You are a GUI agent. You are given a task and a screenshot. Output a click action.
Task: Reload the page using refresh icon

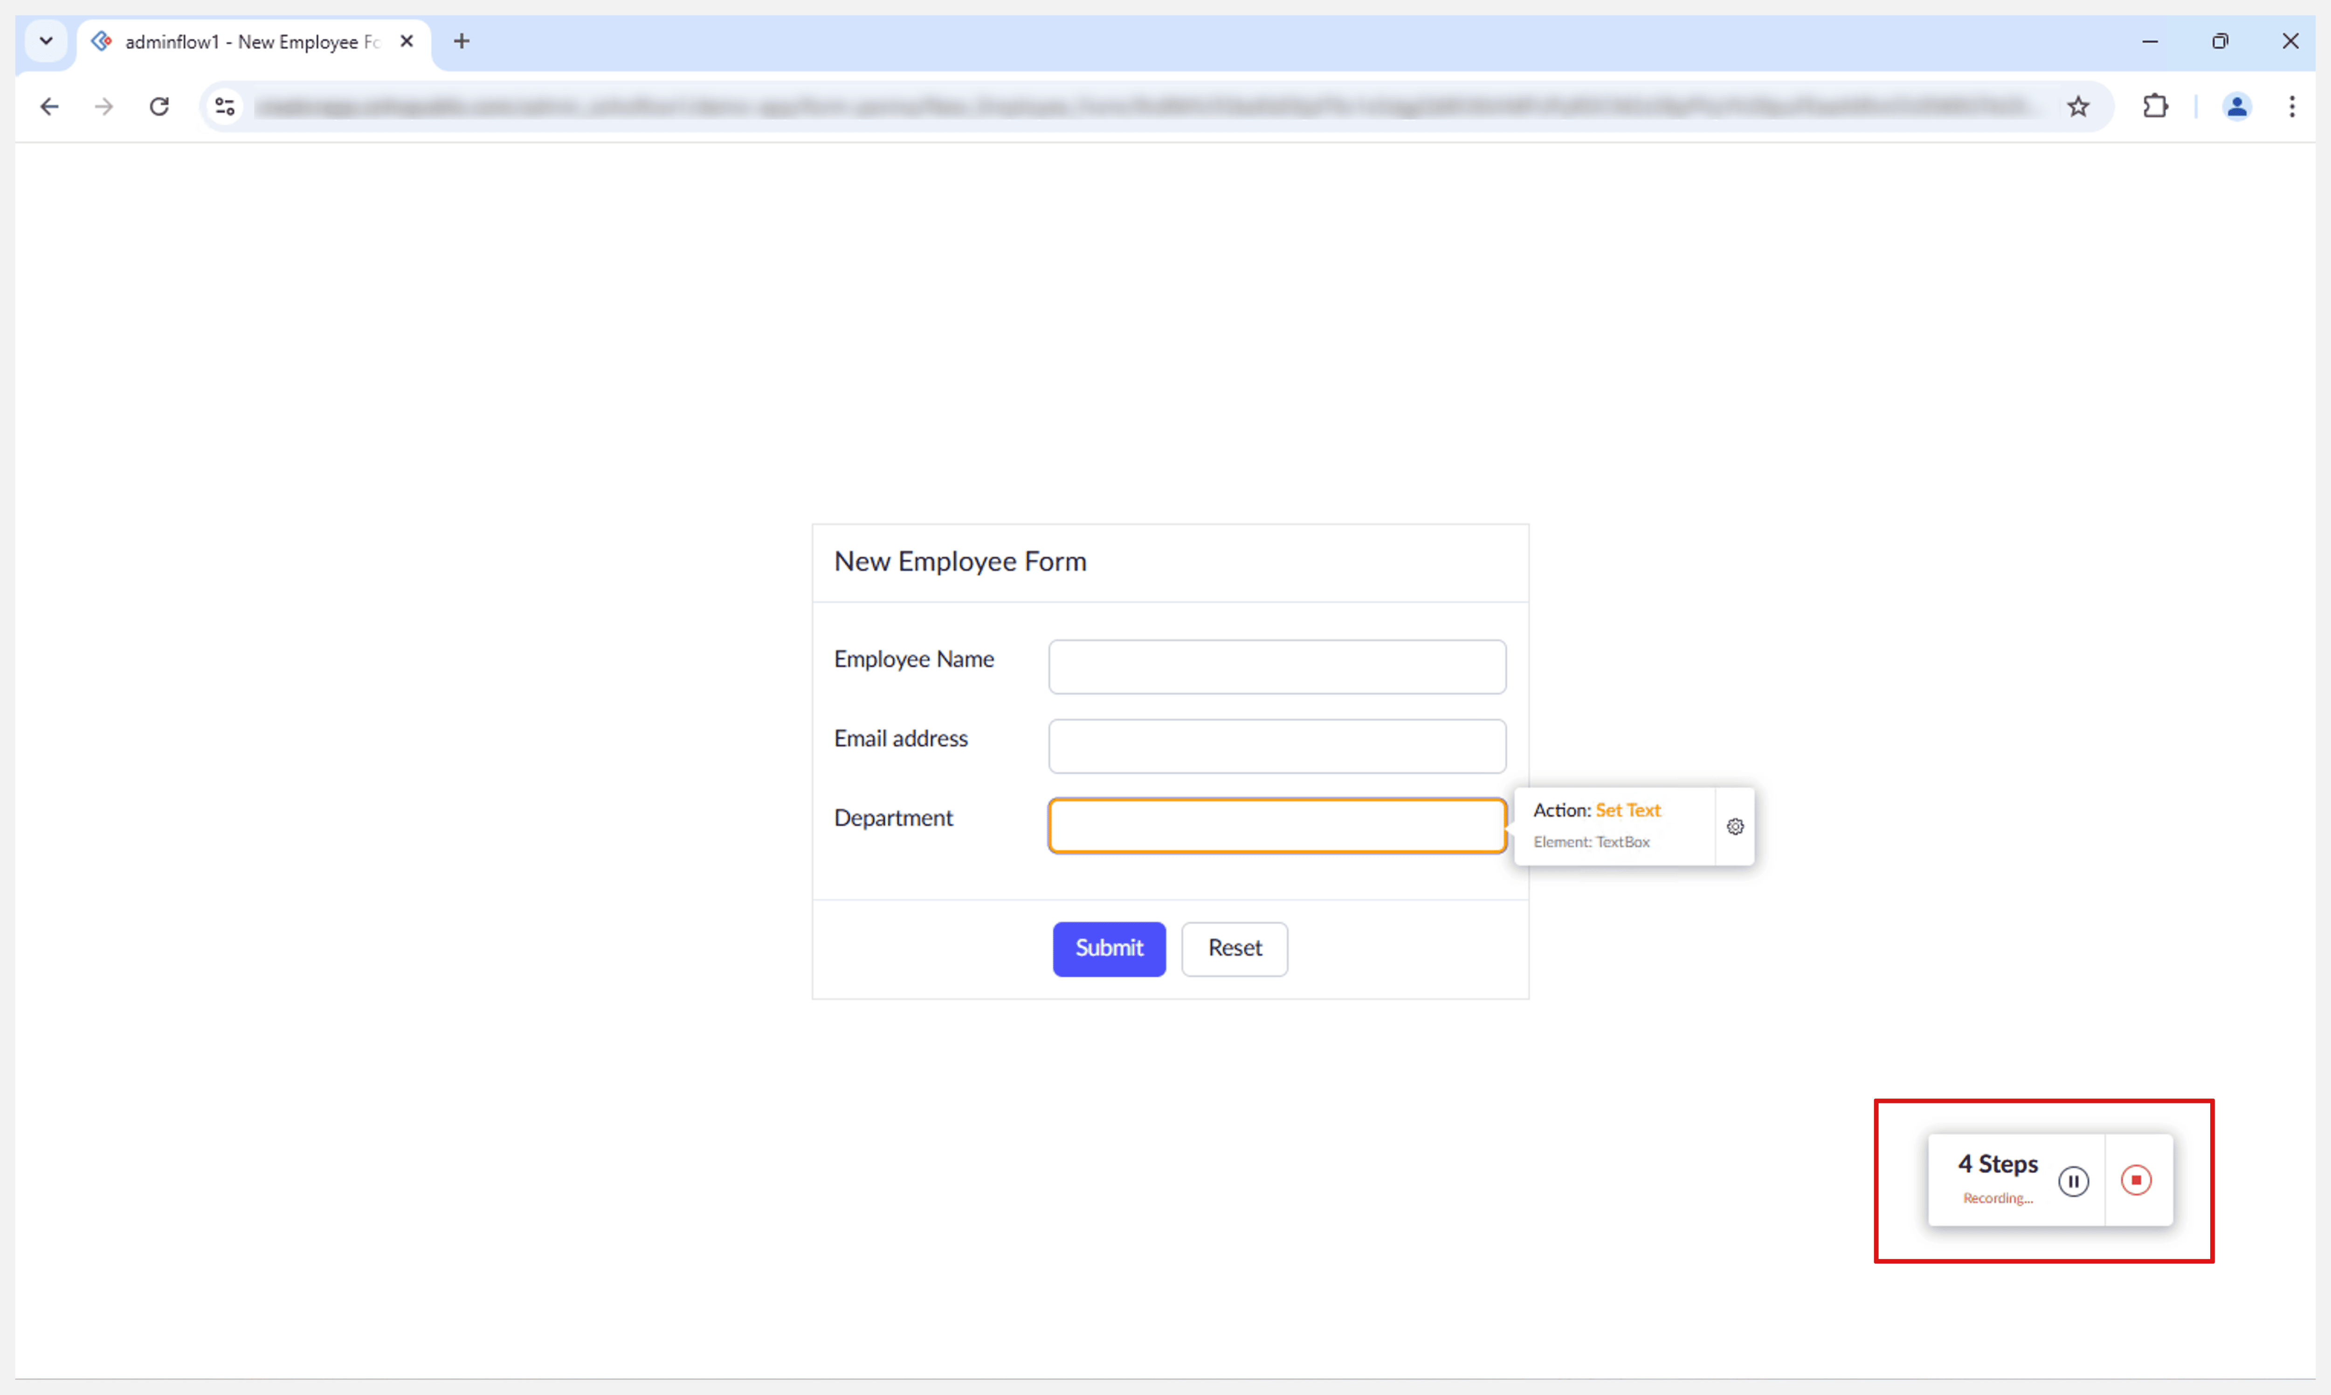159,106
